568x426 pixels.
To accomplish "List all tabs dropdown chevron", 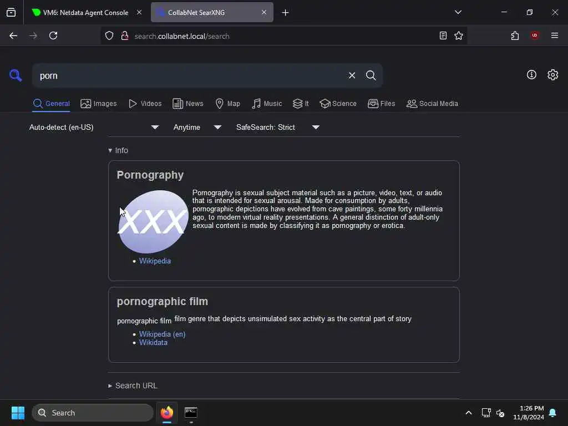I will pos(458,12).
